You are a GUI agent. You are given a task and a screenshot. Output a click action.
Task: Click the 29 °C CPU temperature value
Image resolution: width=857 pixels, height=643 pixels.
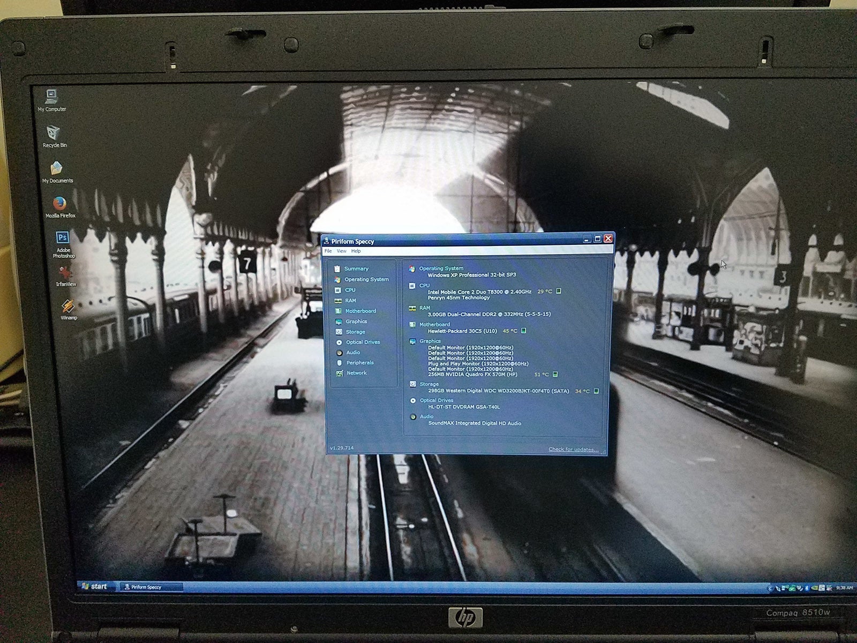click(544, 291)
